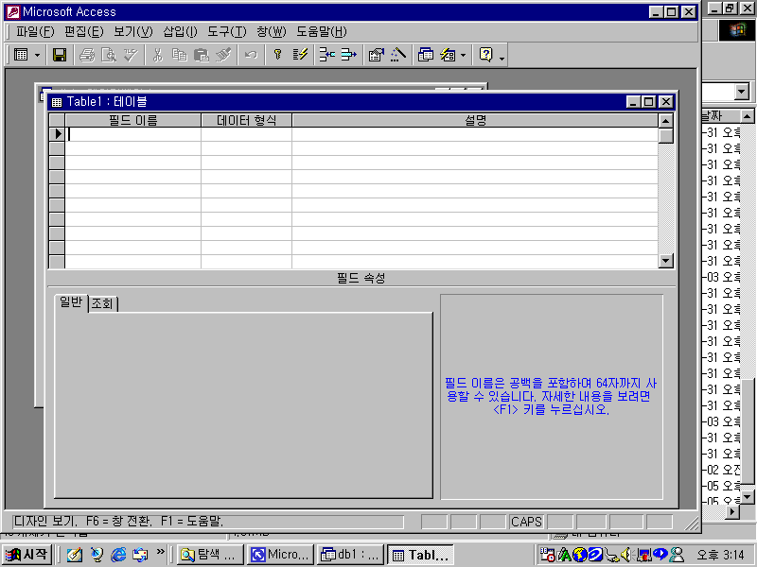Expand the New Object dropdown arrow
This screenshot has height=567, width=757.
[x=463, y=55]
